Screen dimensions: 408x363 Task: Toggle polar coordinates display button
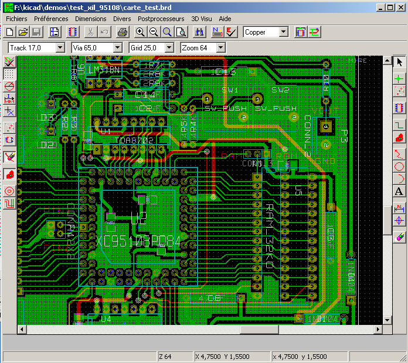click(9, 86)
